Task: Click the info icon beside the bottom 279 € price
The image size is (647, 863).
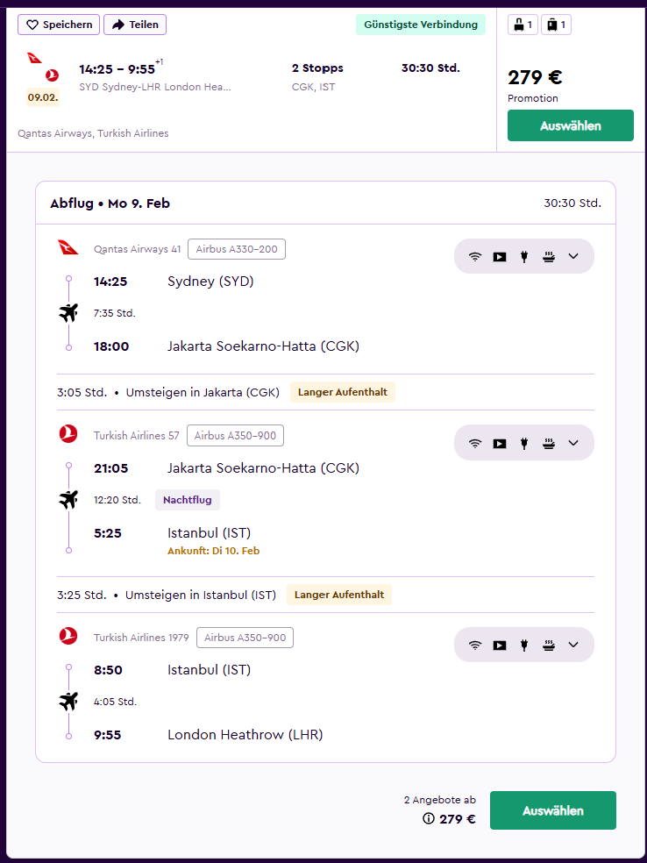Action: click(x=428, y=819)
